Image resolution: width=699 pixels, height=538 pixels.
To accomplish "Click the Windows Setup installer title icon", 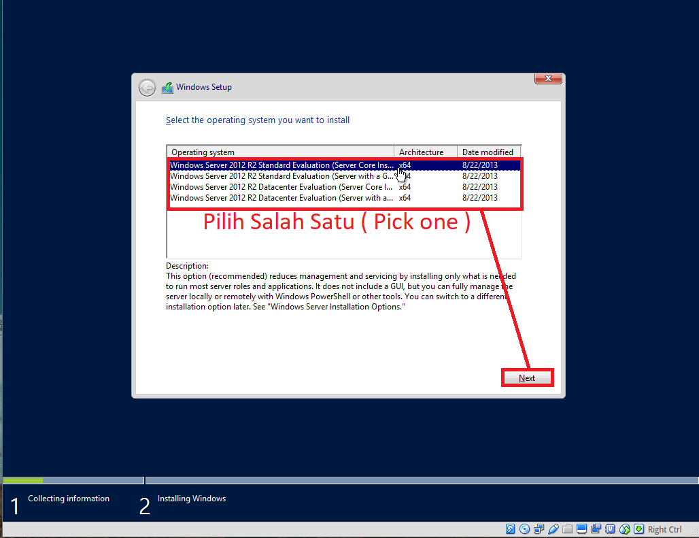I will pos(167,87).
